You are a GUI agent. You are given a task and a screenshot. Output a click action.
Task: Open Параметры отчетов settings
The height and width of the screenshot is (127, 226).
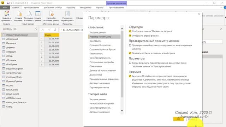pos(99,87)
